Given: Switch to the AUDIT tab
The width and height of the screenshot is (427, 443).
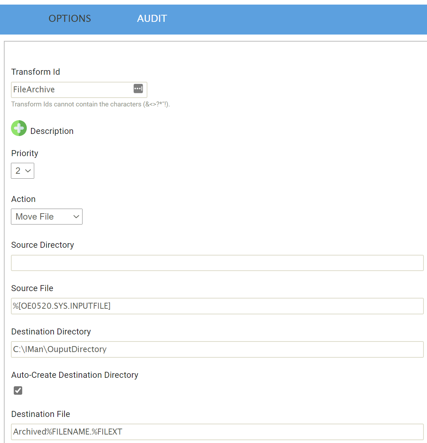Looking at the screenshot, I should [152, 19].
